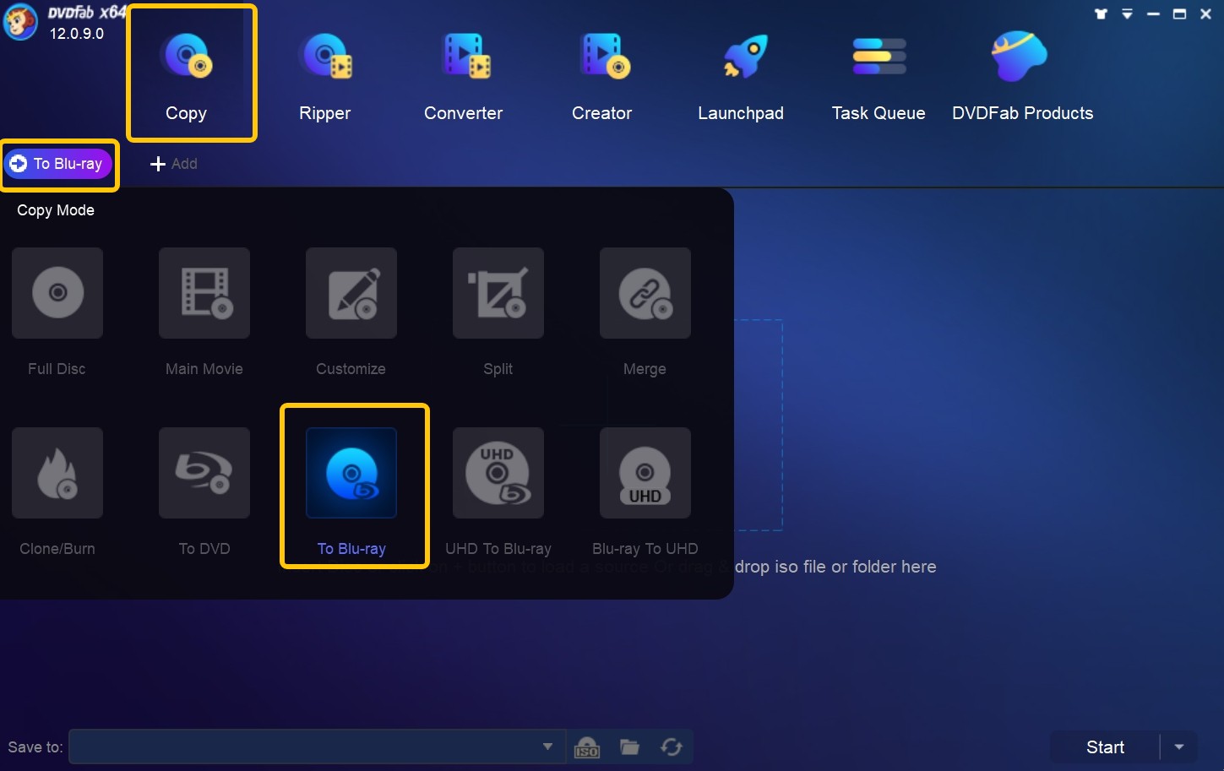Open the title bar dropdown menu arrow
Screen dimensions: 1224x771
[x=1127, y=14]
